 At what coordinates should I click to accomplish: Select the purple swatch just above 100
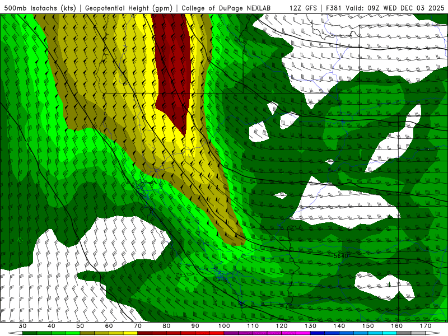pos(231,333)
